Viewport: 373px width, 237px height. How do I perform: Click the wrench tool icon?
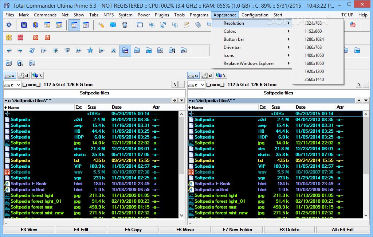coord(101,25)
